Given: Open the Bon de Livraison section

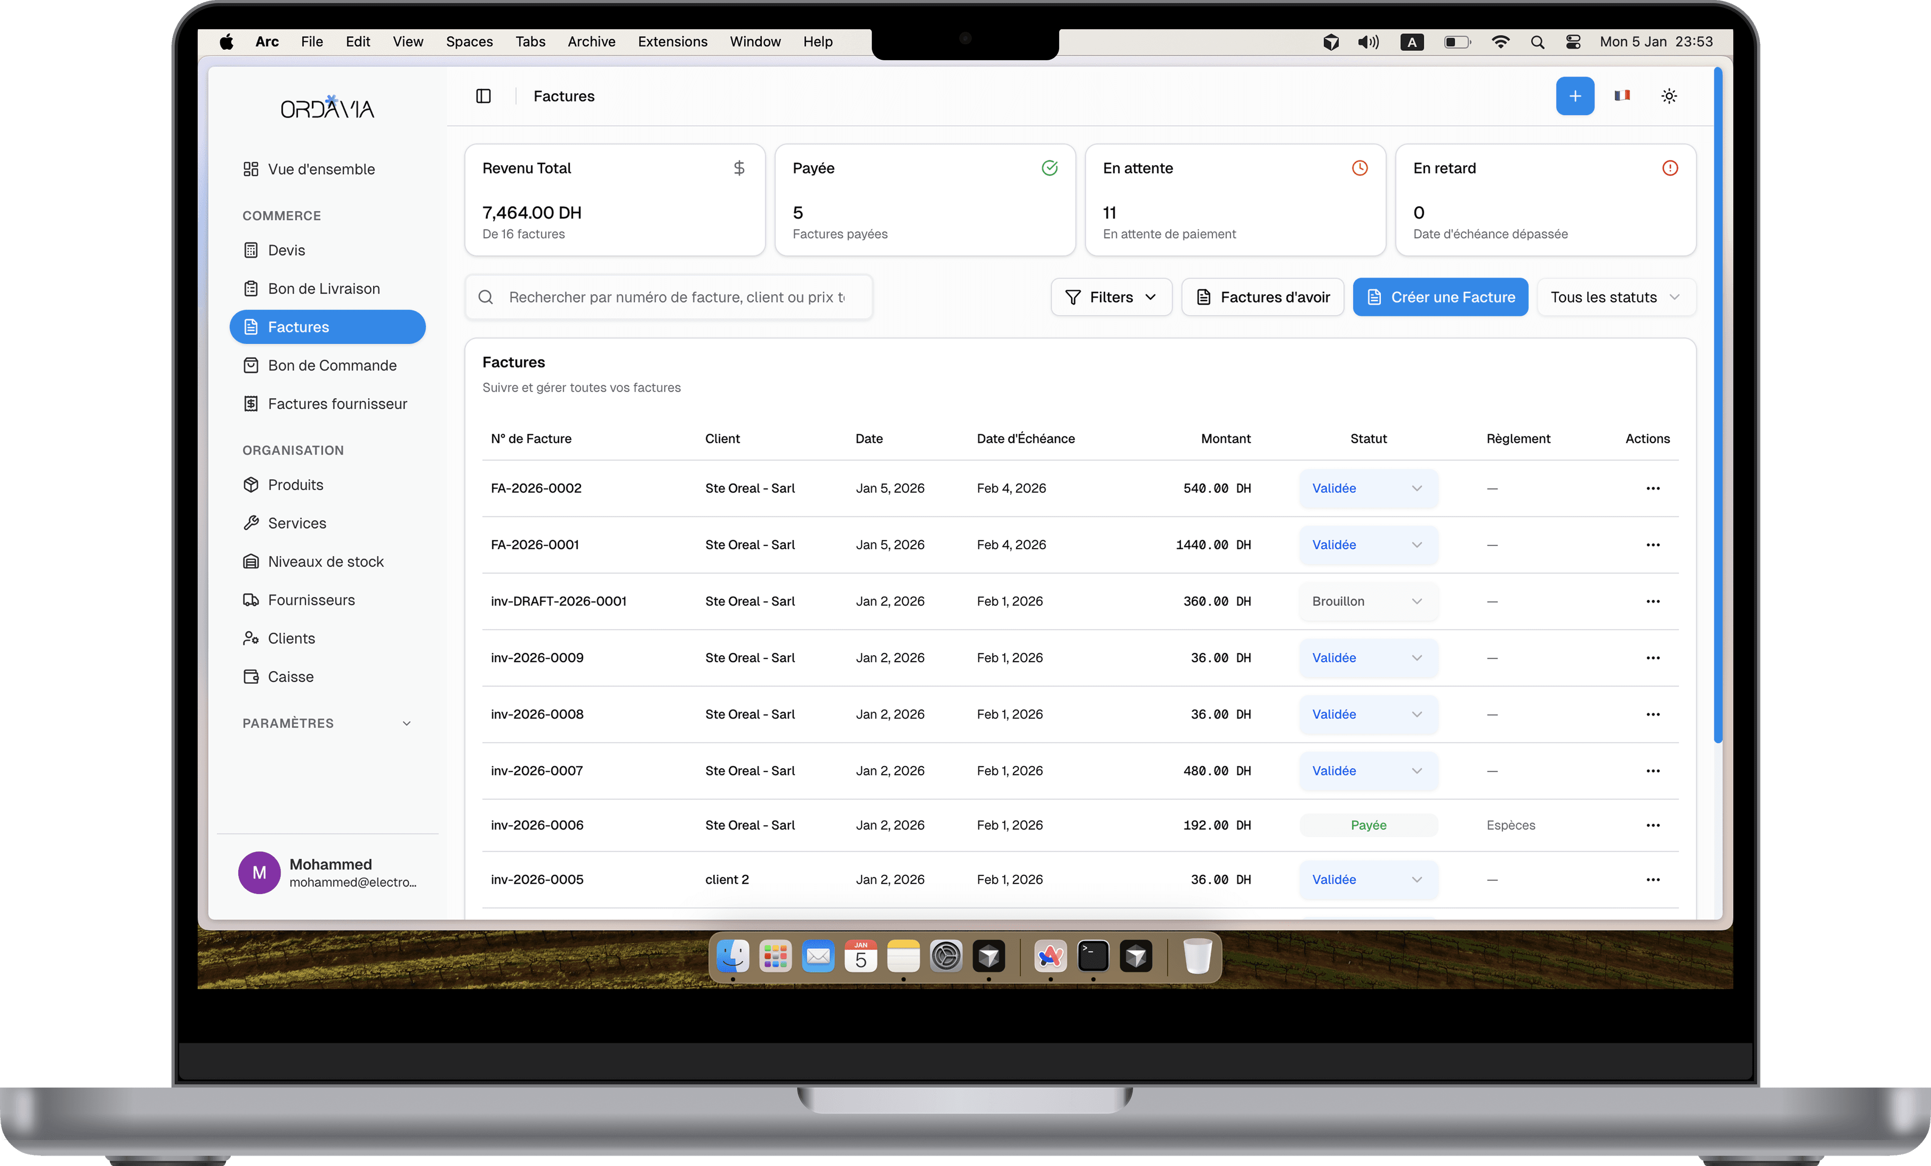Looking at the screenshot, I should point(324,288).
